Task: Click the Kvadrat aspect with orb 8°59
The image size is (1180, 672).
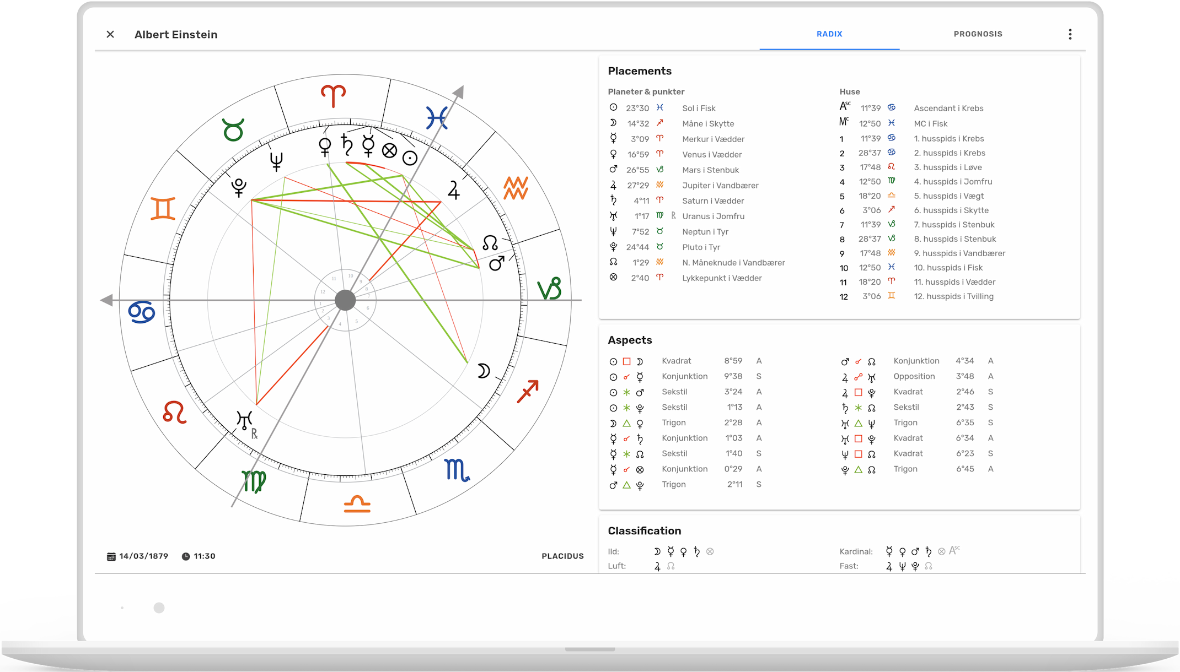Action: tap(685, 361)
